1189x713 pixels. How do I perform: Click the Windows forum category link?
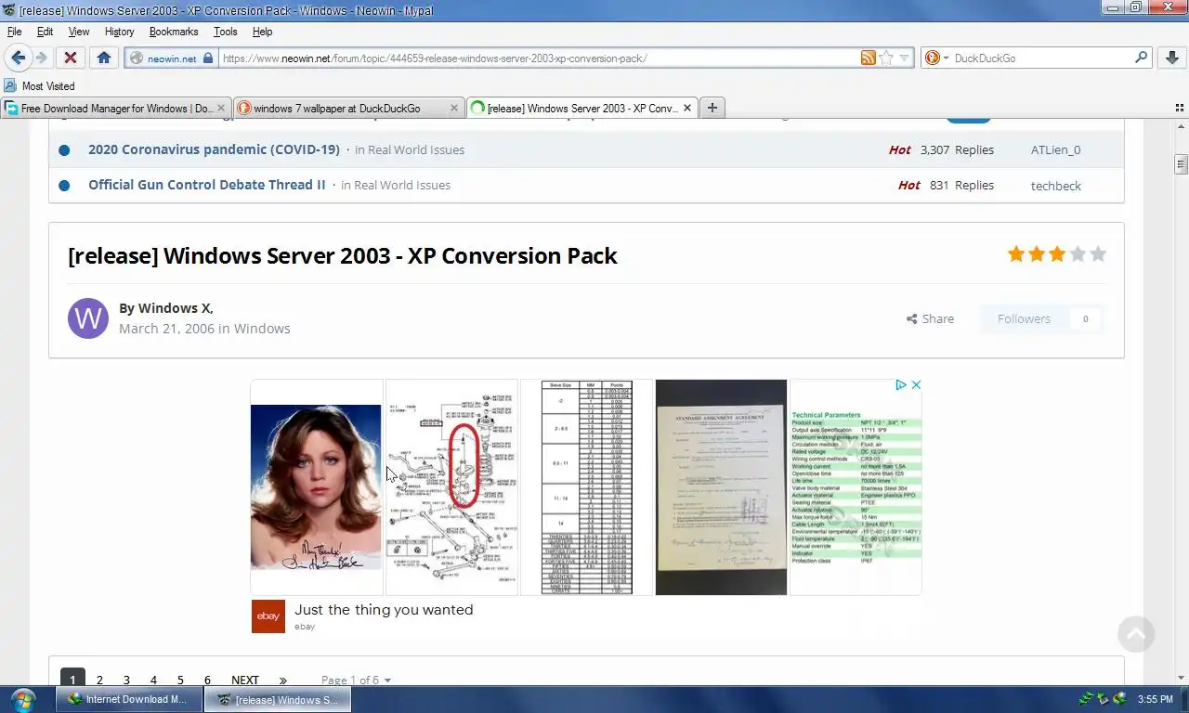coord(262,329)
